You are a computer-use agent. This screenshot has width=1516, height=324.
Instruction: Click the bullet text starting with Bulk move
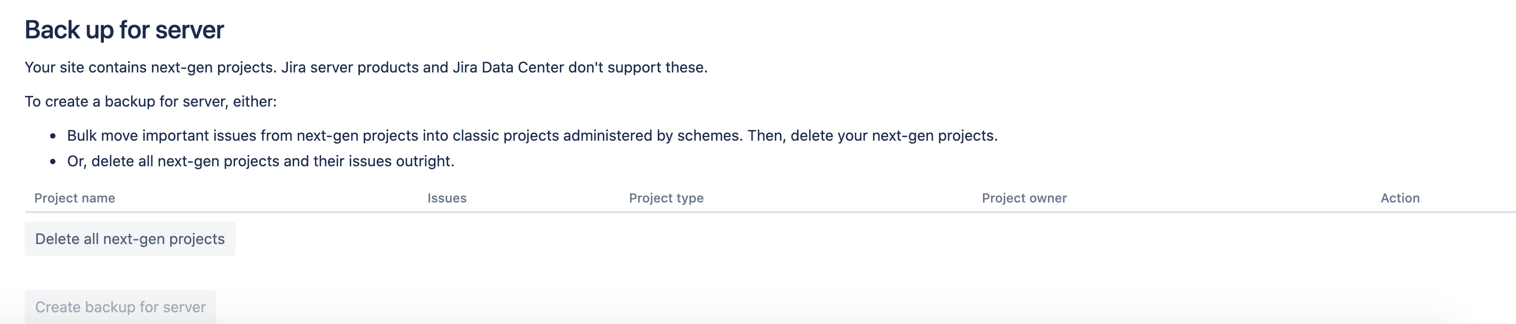tap(532, 136)
